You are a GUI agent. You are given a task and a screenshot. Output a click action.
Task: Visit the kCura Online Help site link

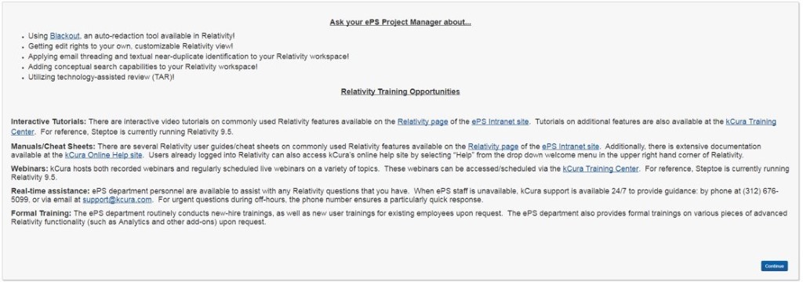click(104, 154)
